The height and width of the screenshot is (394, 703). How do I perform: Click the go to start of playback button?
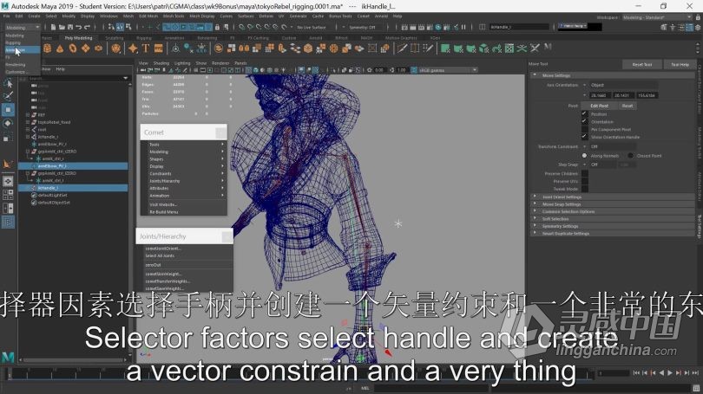(636, 372)
